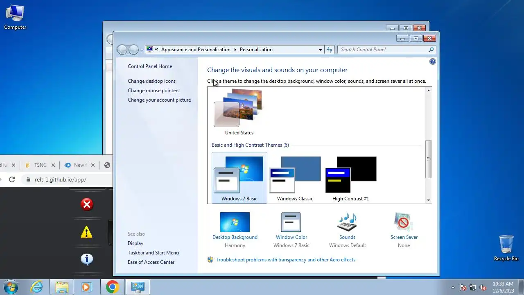Screen dimensions: 524x295
Task: Open Window Color settings icon
Action: [x=291, y=222]
